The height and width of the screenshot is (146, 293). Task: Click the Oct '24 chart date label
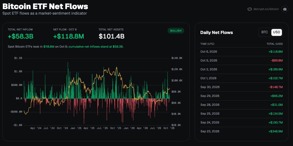63,128
